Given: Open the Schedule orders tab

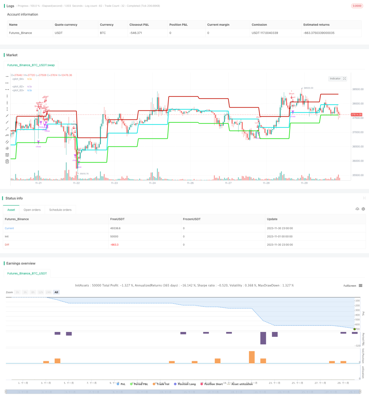Looking at the screenshot, I should tap(60, 210).
